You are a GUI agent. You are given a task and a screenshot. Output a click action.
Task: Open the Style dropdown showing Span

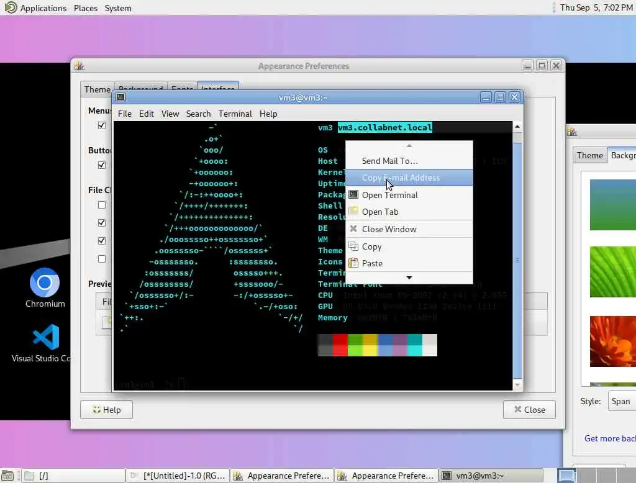pyautogui.click(x=622, y=401)
